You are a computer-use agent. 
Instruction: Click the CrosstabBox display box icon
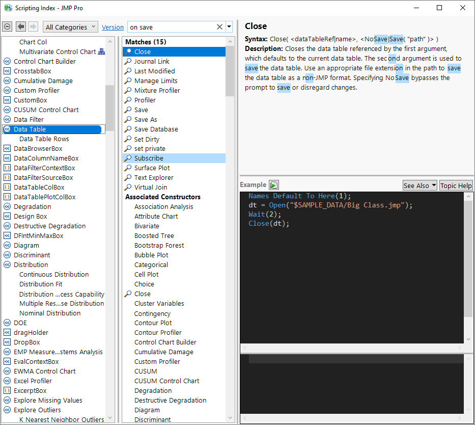7,71
